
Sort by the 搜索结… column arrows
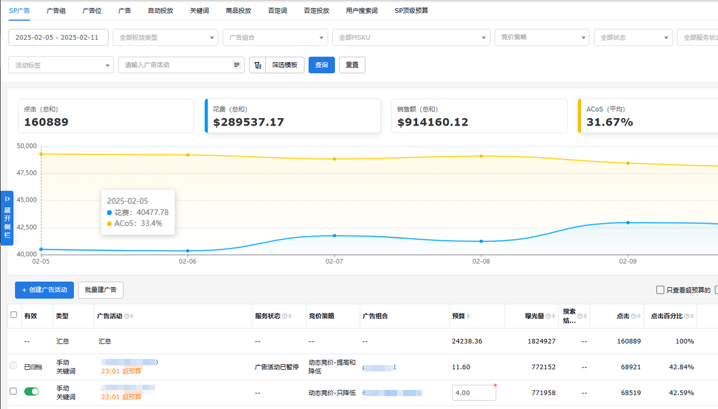coord(584,316)
